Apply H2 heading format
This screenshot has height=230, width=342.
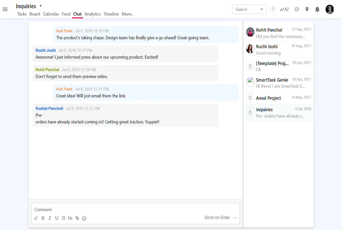click(70, 218)
